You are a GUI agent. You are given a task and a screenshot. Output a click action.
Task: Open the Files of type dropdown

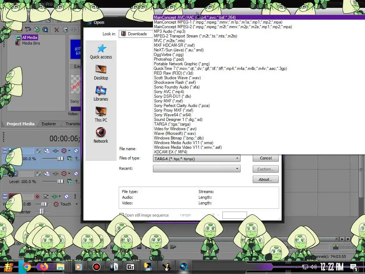click(x=196, y=158)
